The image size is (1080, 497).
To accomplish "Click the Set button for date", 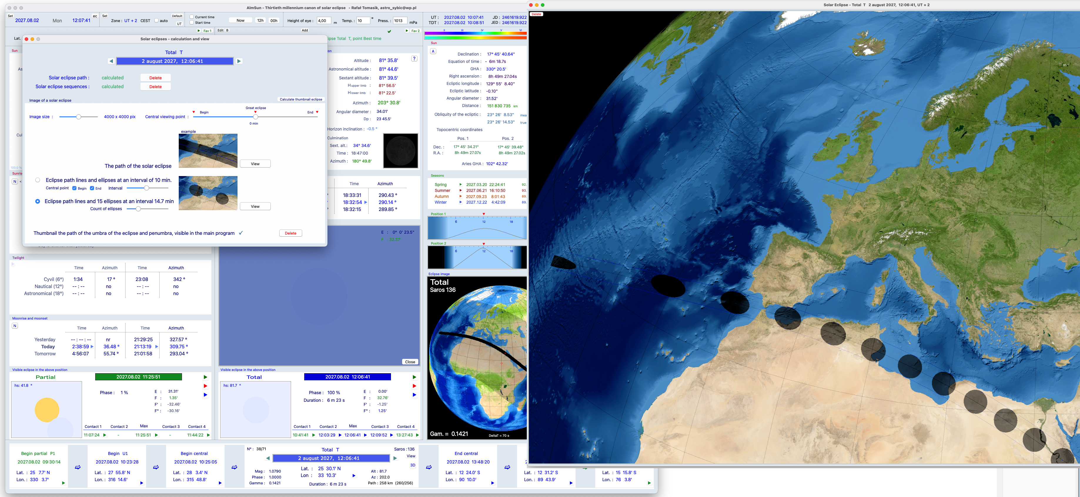I will pyautogui.click(x=11, y=16).
